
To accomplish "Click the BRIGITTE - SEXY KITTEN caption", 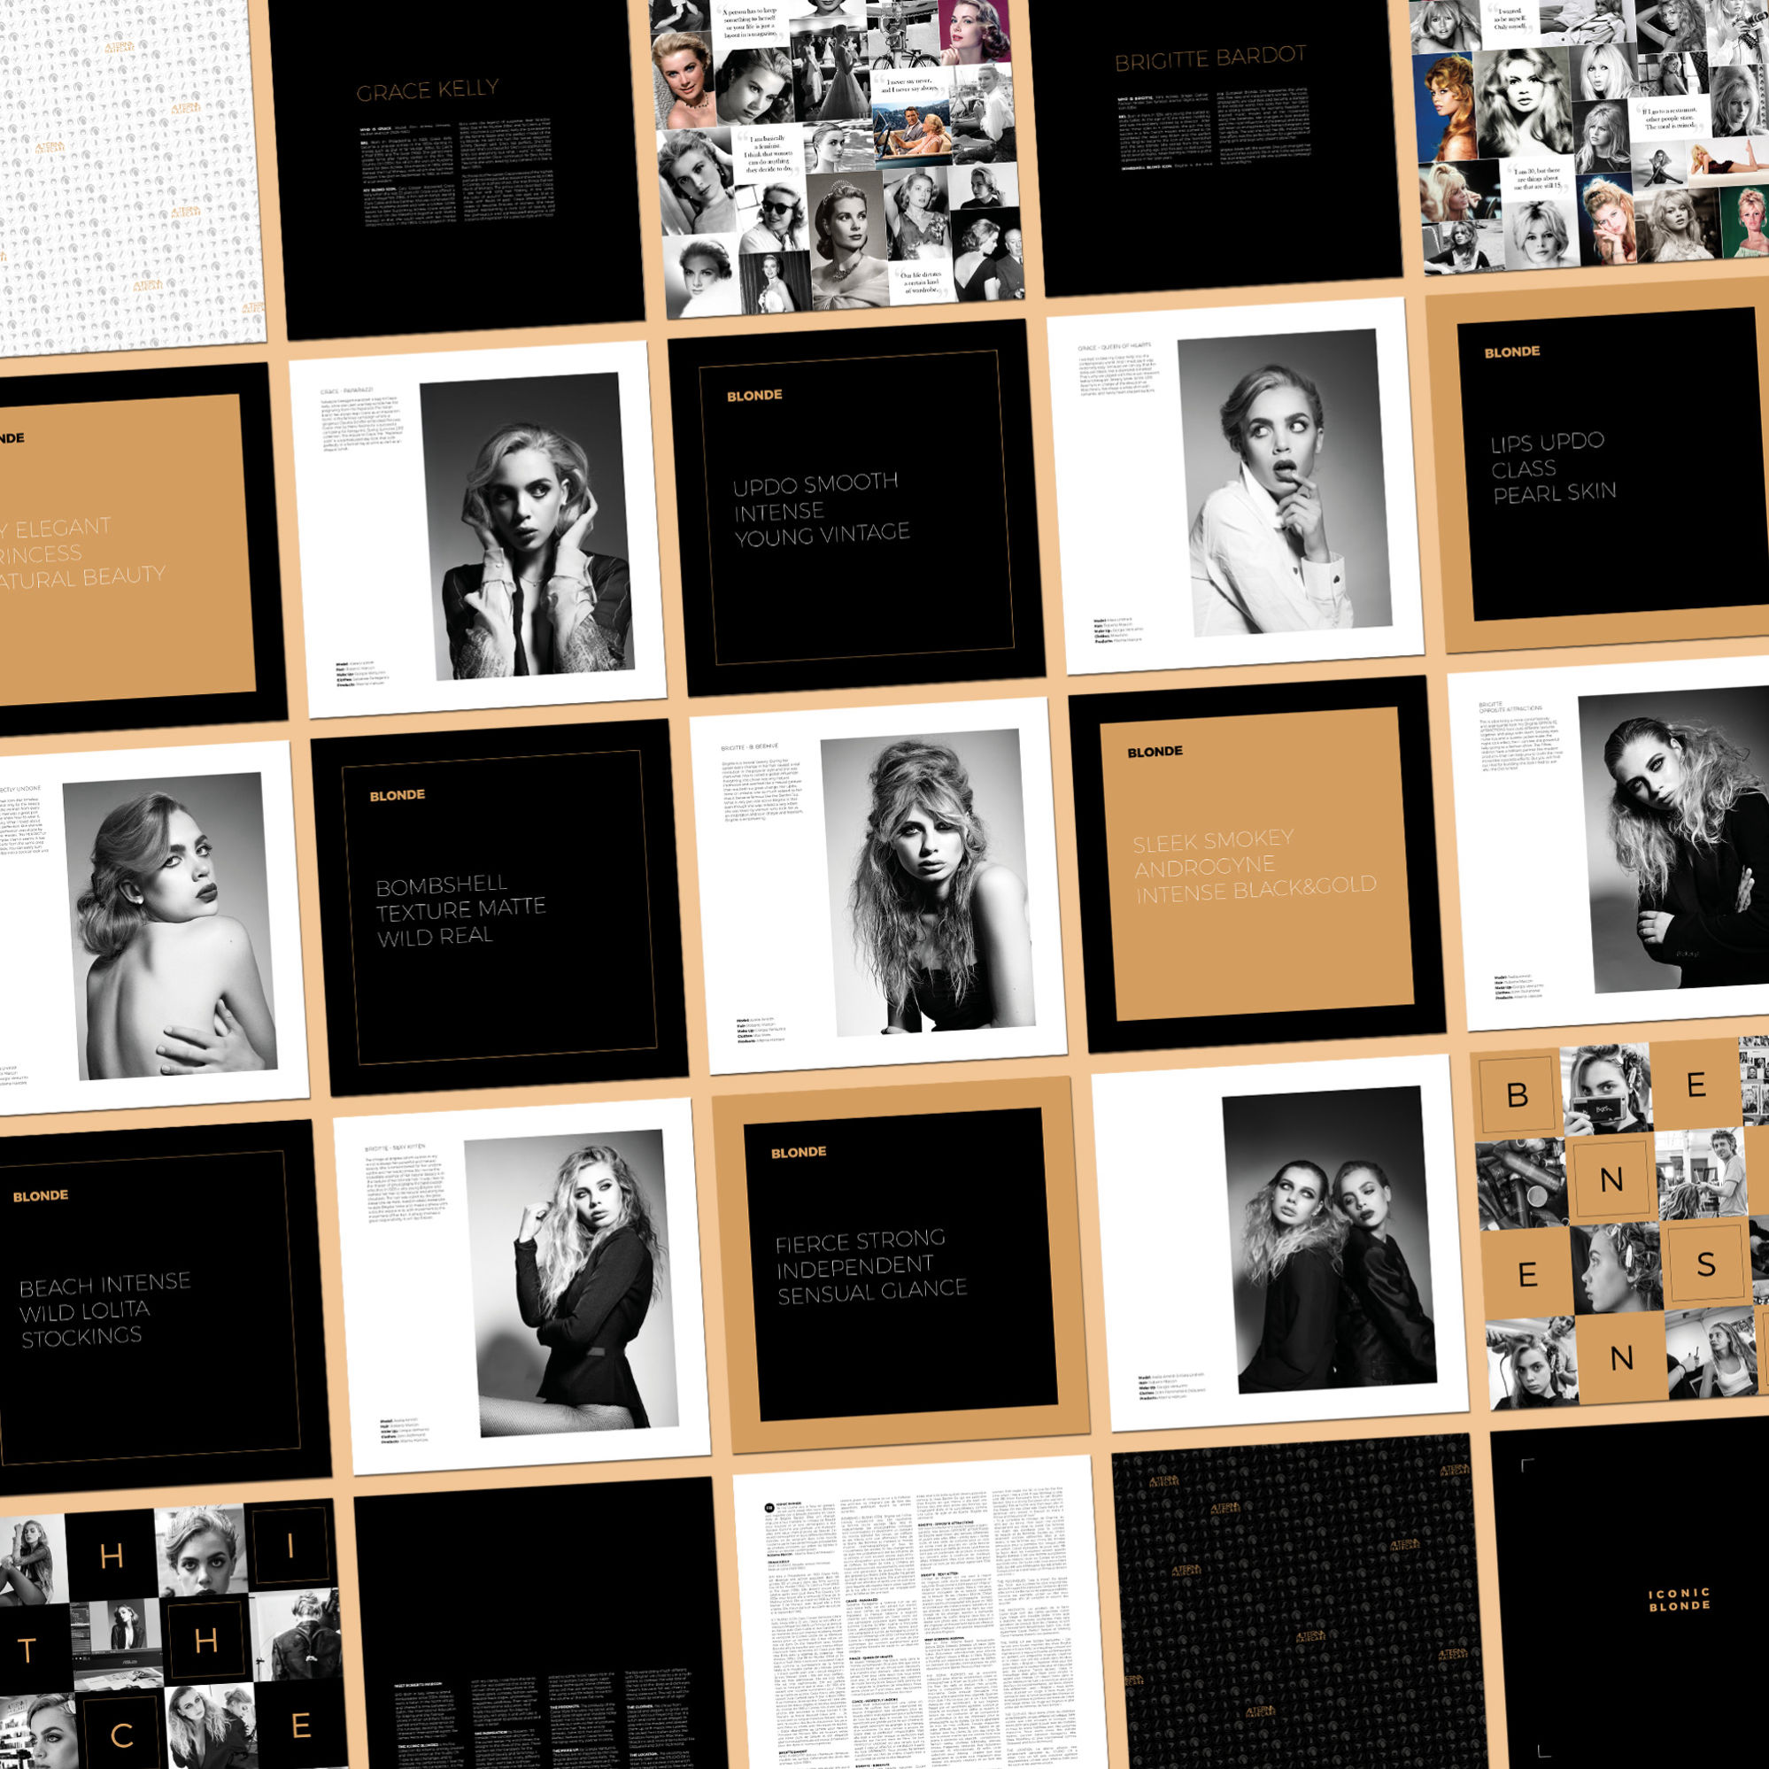I will [396, 1147].
